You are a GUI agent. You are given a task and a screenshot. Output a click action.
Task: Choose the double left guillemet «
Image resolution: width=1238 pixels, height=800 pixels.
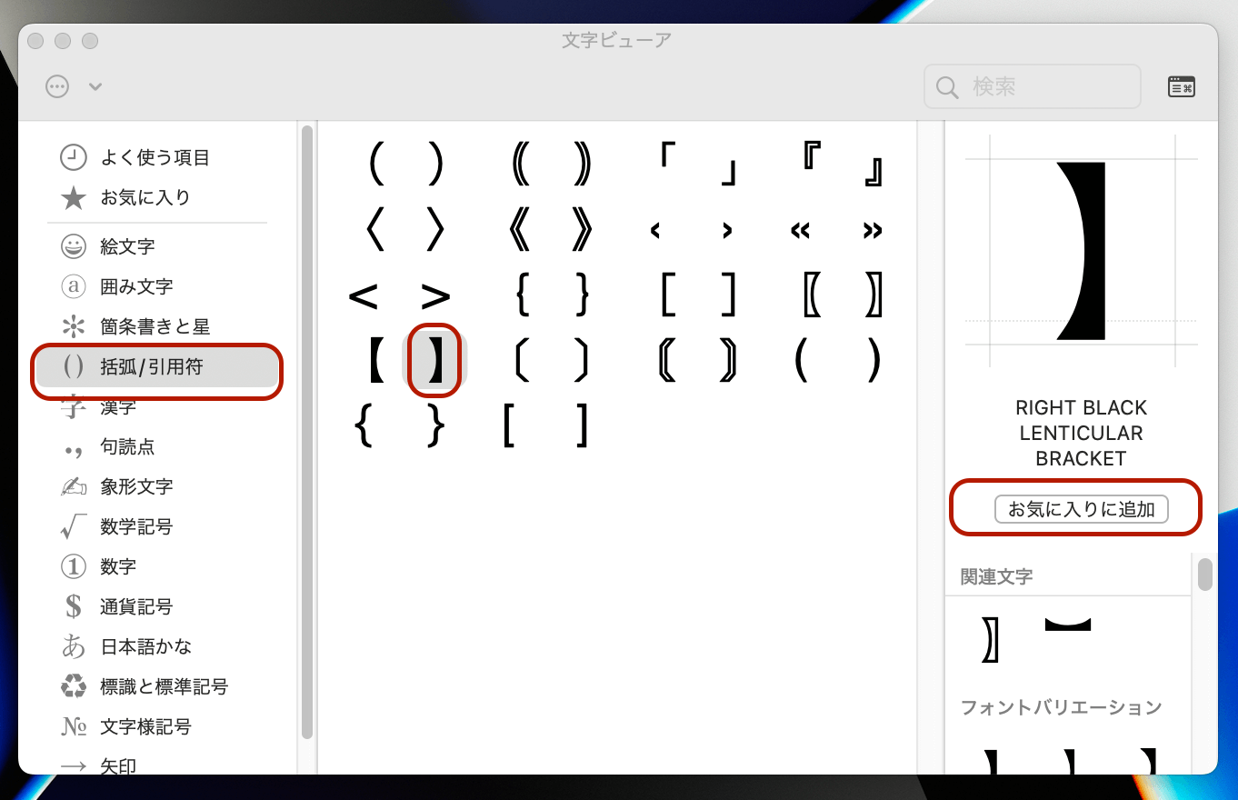(800, 231)
